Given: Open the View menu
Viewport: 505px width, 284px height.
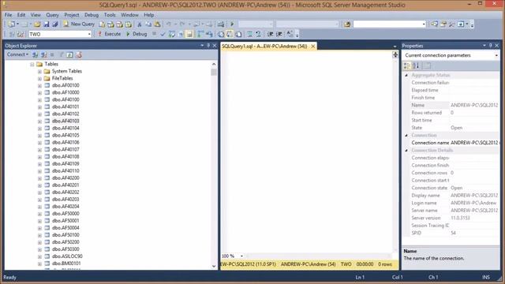Looking at the screenshot, I should coord(36,15).
